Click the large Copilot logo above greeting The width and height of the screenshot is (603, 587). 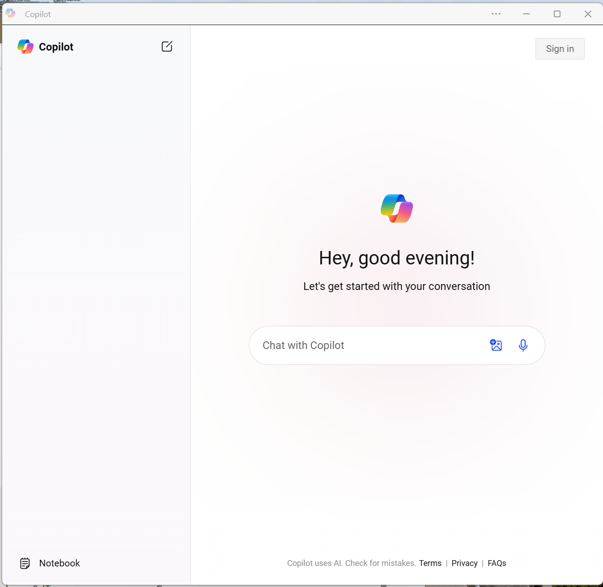pos(397,208)
